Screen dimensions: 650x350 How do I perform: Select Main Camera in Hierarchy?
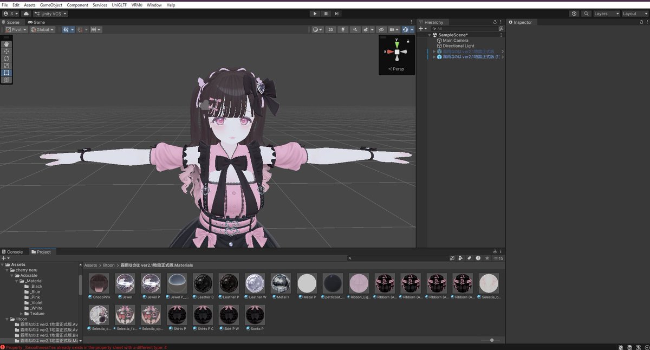[x=456, y=41]
